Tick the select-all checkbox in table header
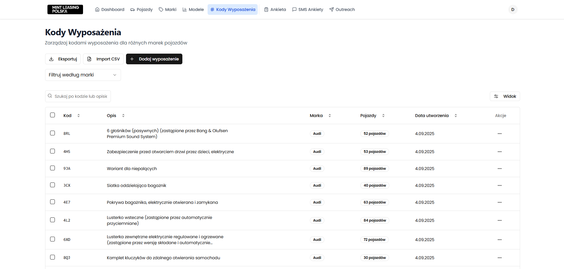 pos(52,115)
